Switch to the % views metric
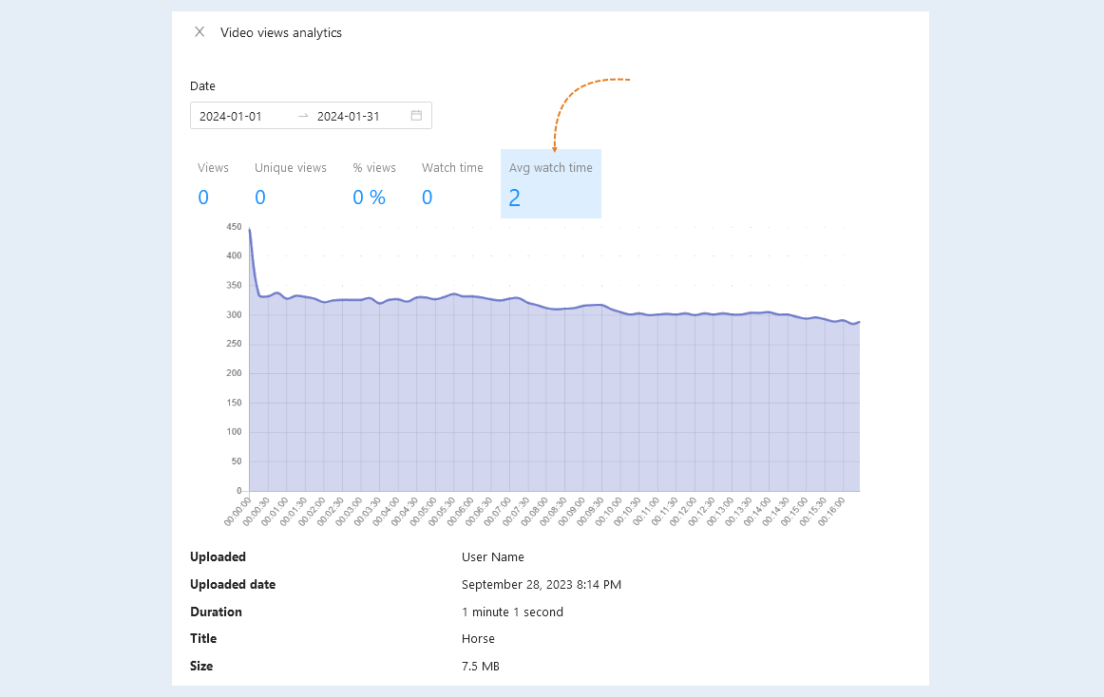This screenshot has width=1104, height=697. [374, 184]
